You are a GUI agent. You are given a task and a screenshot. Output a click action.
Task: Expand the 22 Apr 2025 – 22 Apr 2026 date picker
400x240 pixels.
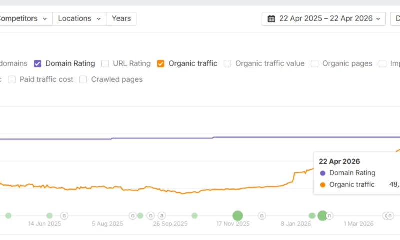point(323,19)
